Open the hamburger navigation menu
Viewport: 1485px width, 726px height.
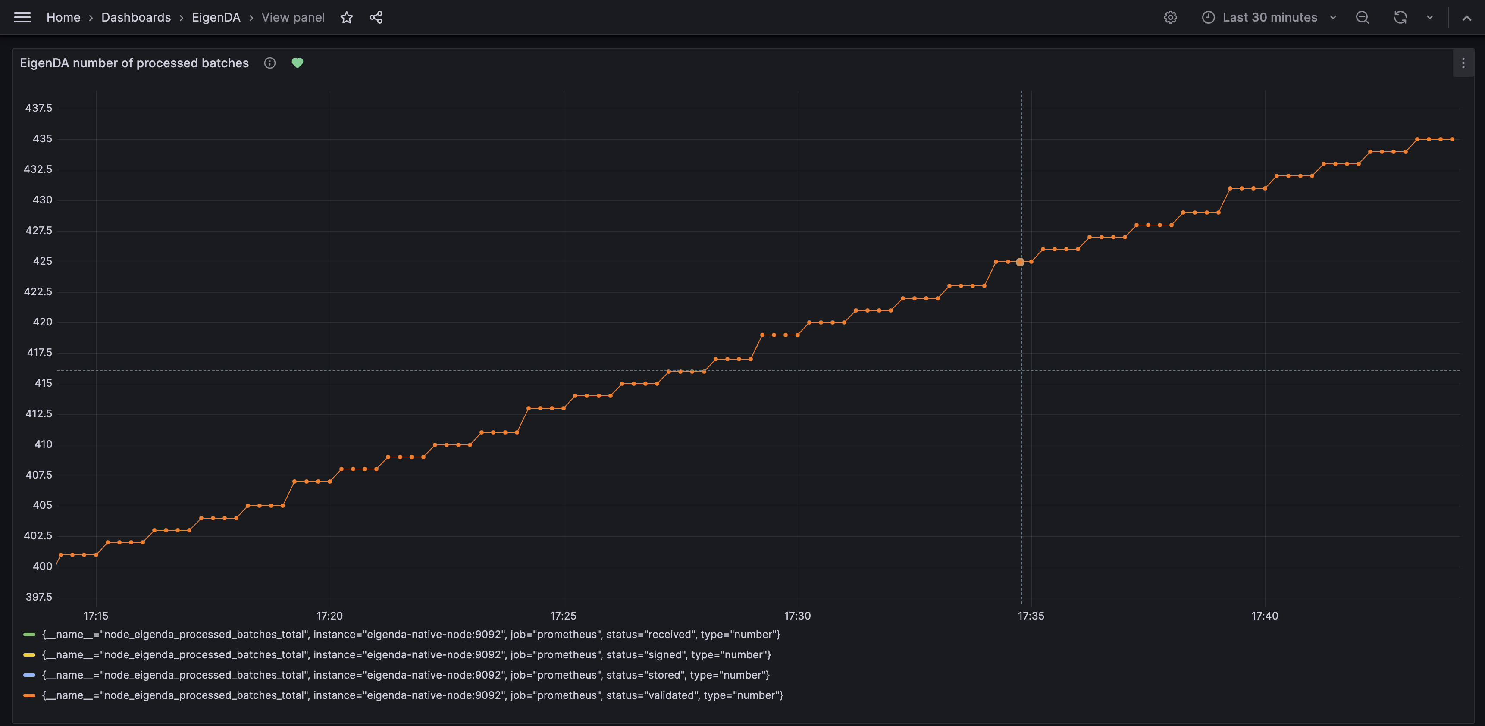(22, 17)
